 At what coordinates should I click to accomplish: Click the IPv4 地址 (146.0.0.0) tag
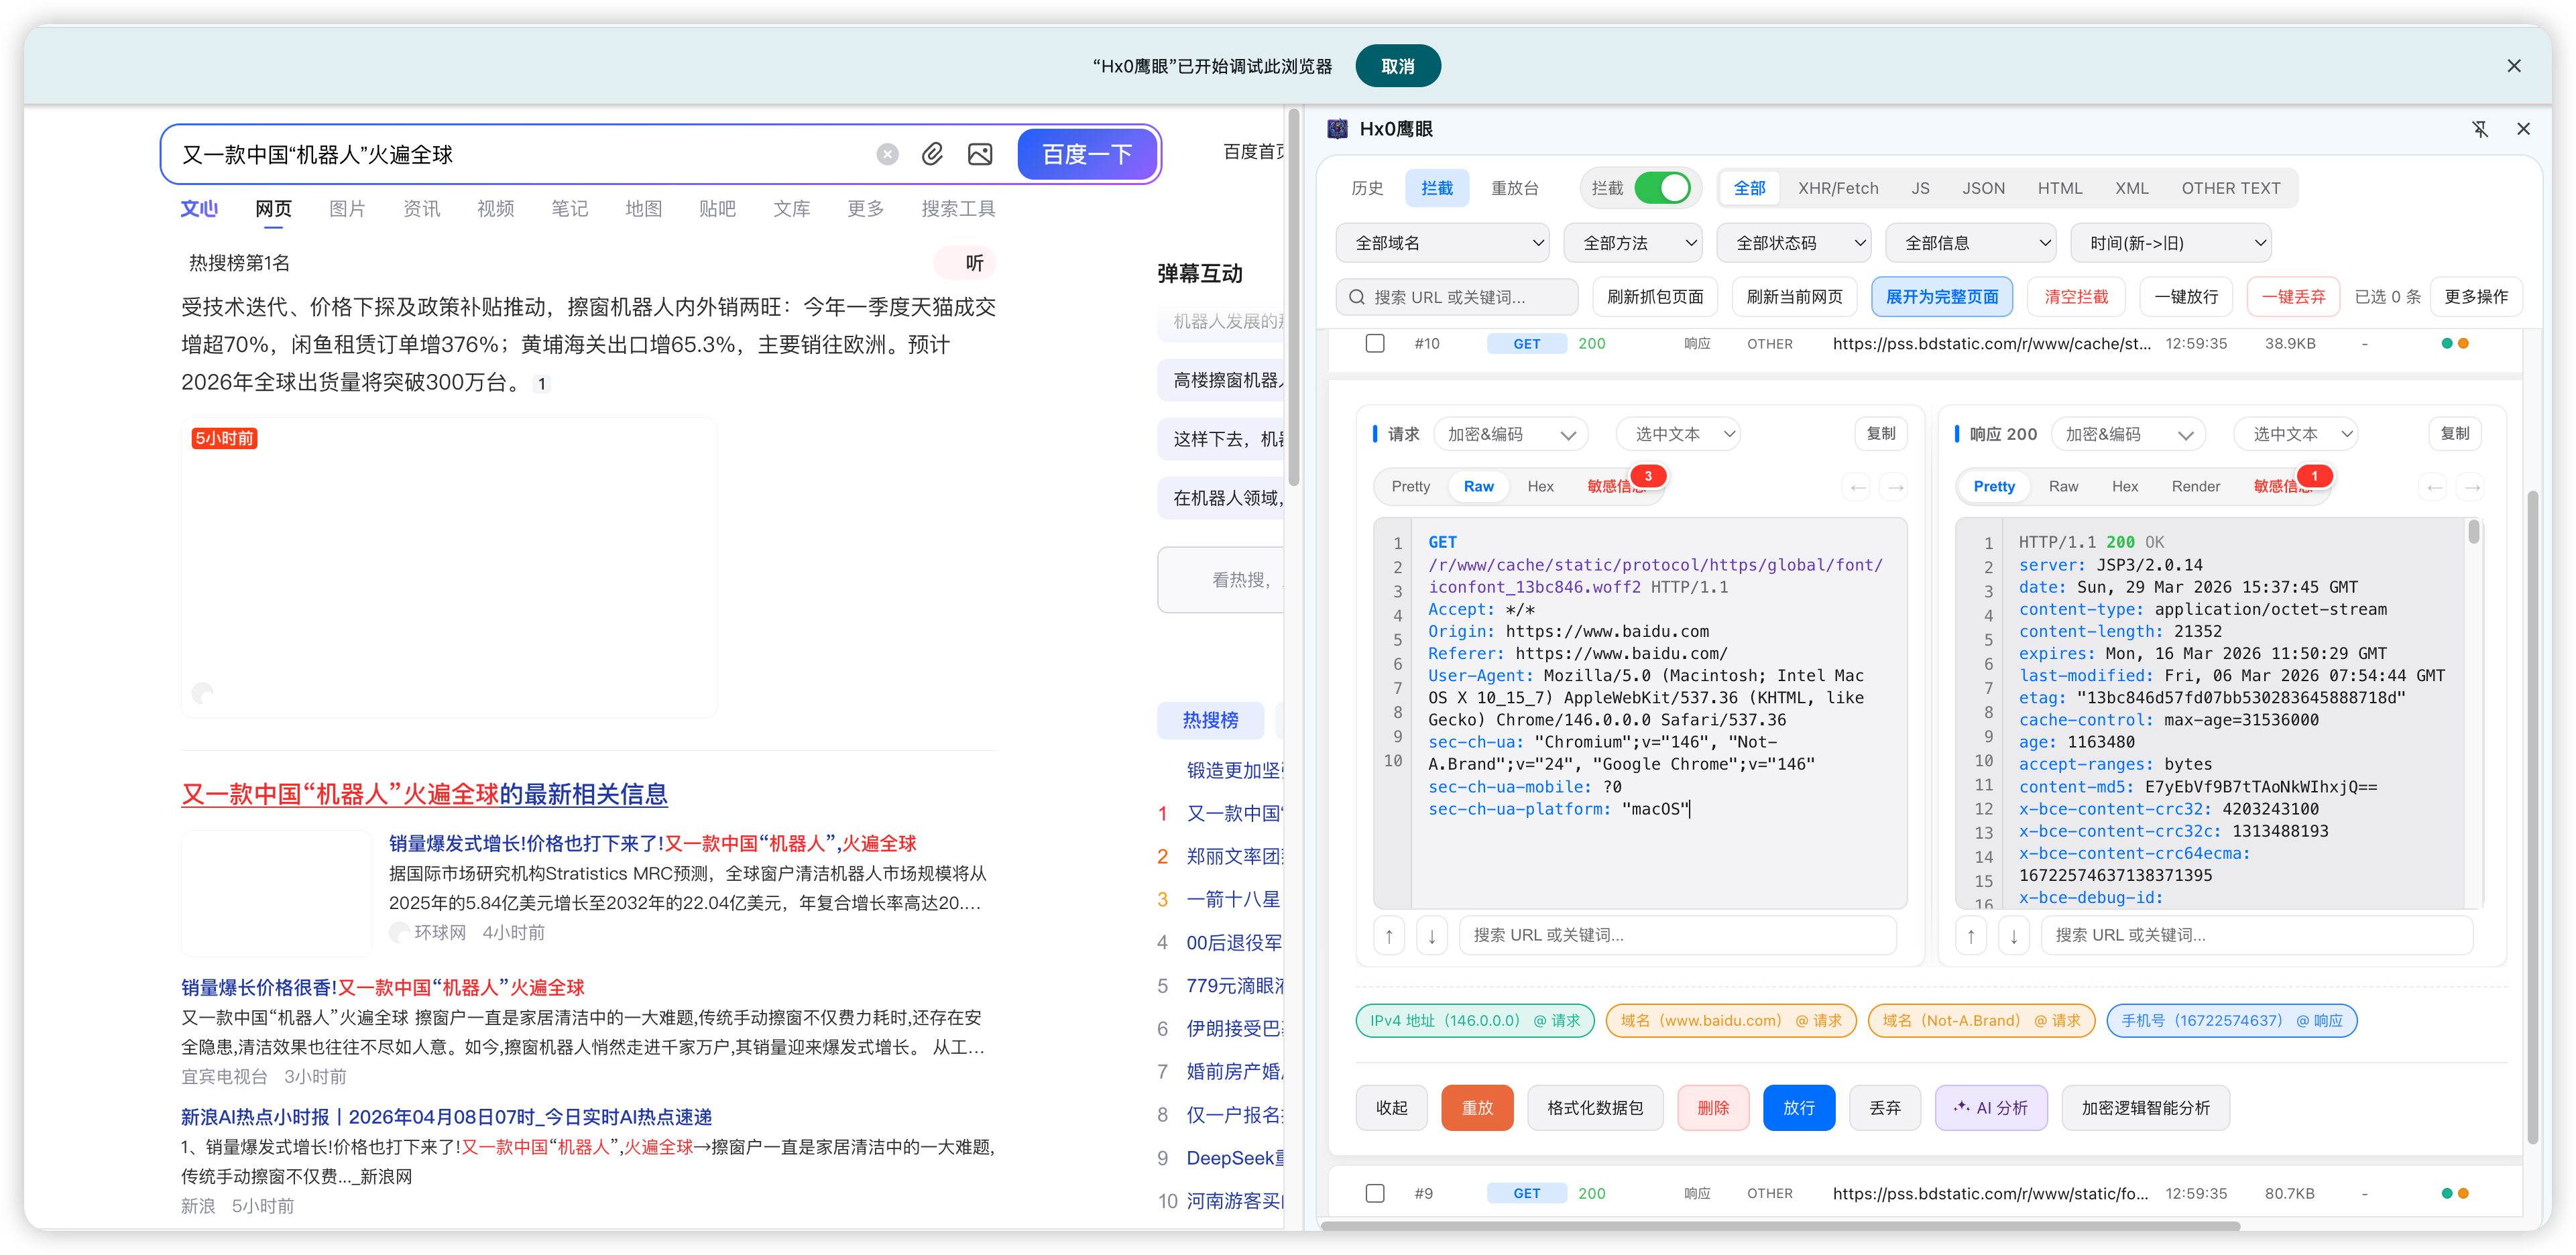pyautogui.click(x=1475, y=1021)
